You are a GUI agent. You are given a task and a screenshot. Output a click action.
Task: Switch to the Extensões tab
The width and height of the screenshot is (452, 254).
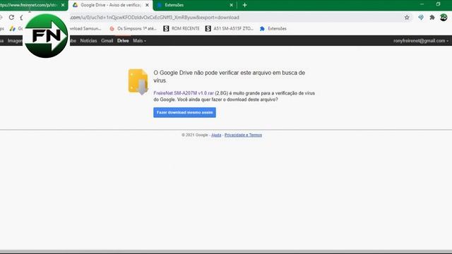(196, 5)
